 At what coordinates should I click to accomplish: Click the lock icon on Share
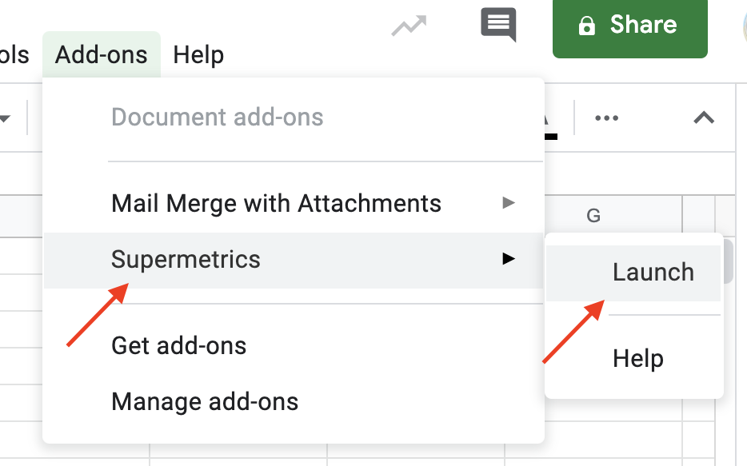point(586,26)
